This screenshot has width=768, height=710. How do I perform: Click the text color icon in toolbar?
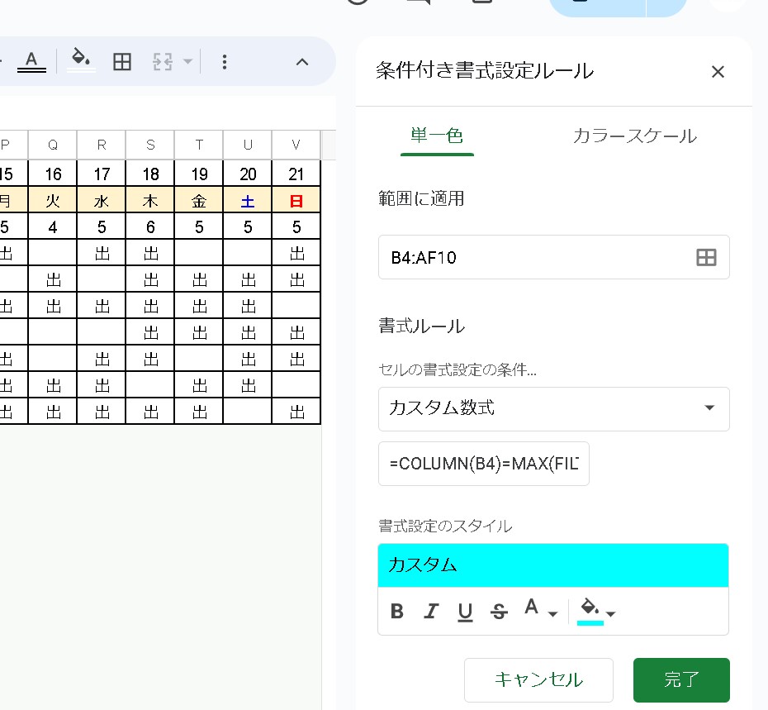point(31,61)
